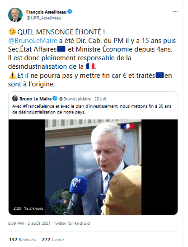188x247 pixels.
Task: View the 132 Retweets list
Action: coord(23,240)
